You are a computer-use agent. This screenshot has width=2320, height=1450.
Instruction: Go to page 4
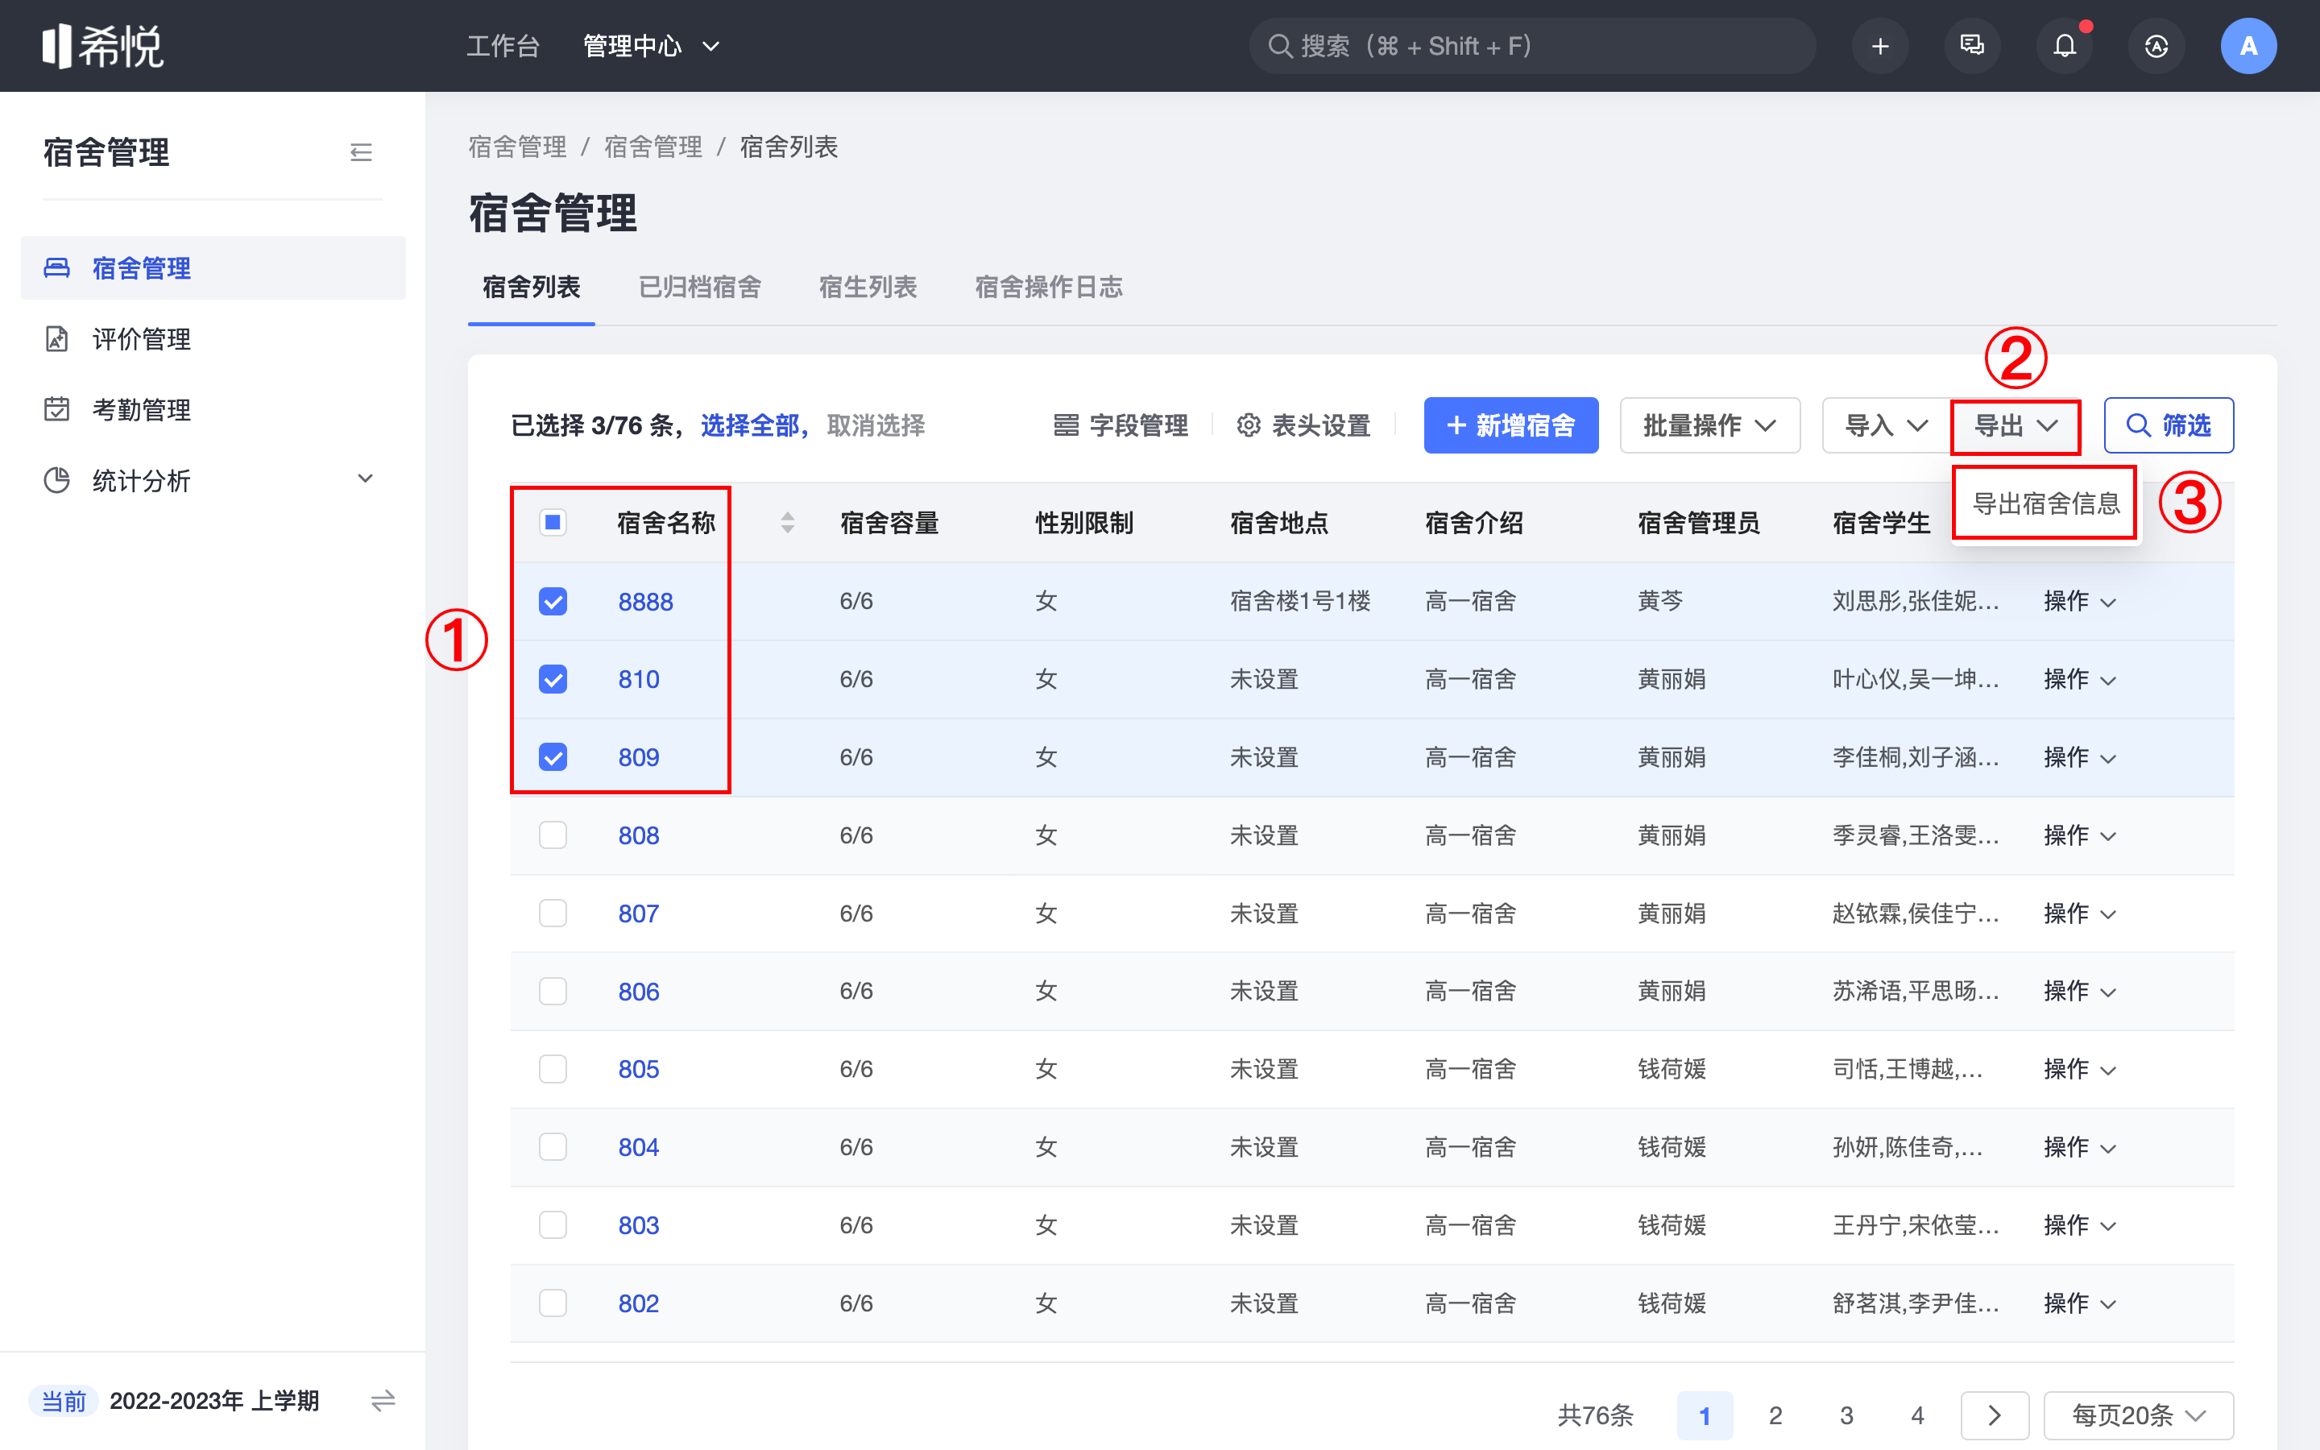(1917, 1415)
